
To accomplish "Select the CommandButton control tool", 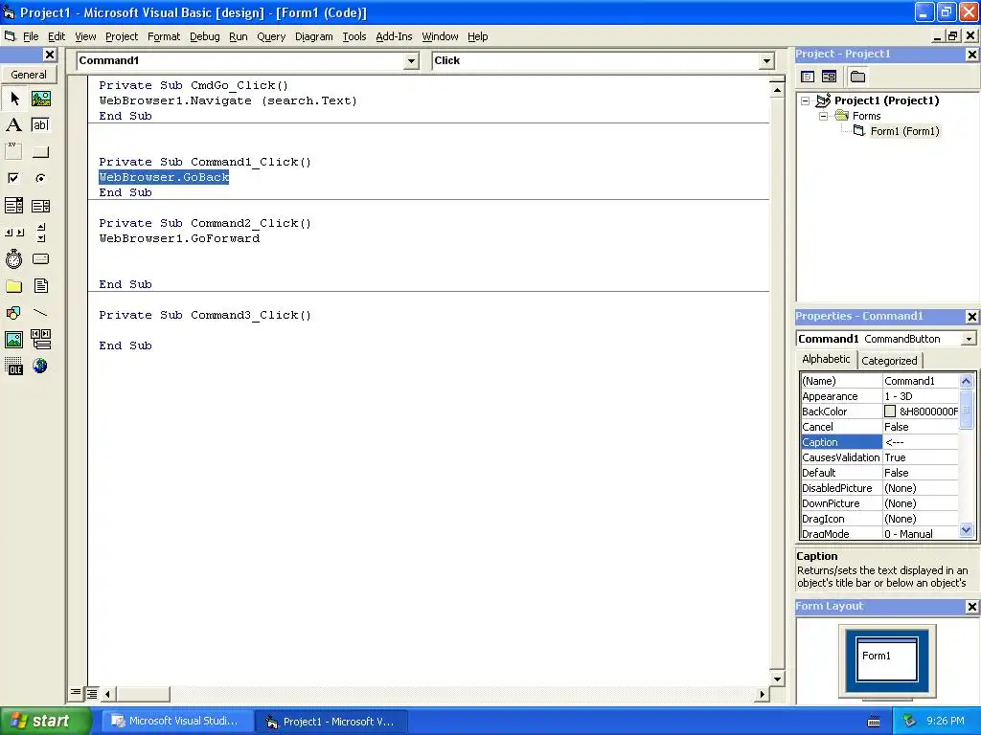I will [40, 151].
